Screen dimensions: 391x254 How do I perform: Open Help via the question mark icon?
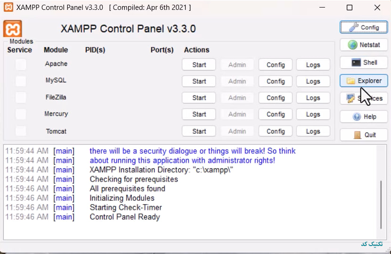pos(364,117)
